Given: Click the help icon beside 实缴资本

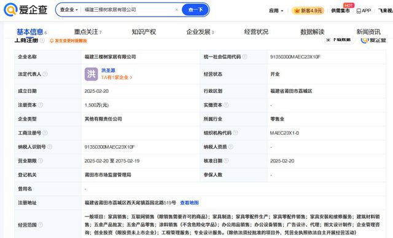Looking at the screenshot, I should [x=226, y=105].
